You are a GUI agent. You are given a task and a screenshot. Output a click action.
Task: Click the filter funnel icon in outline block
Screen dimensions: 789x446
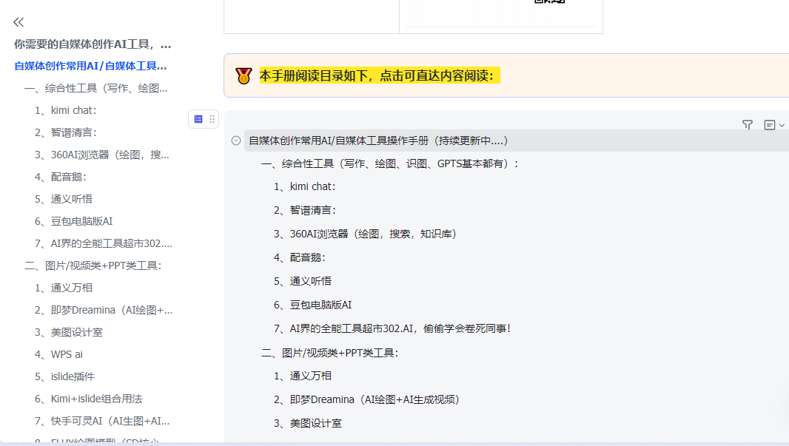(748, 125)
